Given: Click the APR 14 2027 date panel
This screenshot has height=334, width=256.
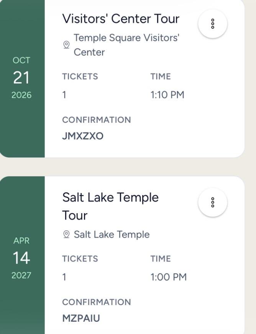Looking at the screenshot, I should click(22, 255).
